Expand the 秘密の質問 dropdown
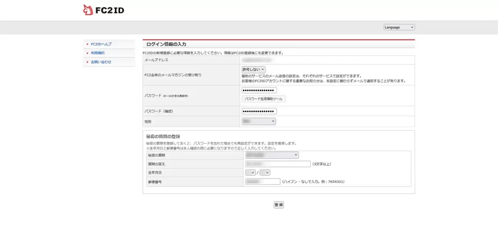 272,155
